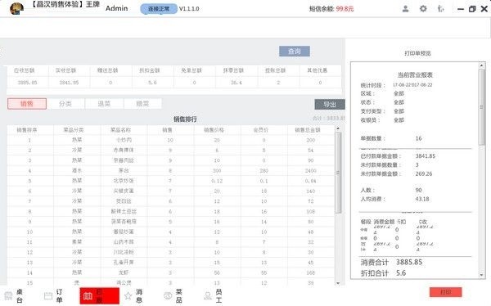Screen dimensions: 491x306
Task: Click the 酸辣土豆丝 dish name in row 8
Action: 124,211
